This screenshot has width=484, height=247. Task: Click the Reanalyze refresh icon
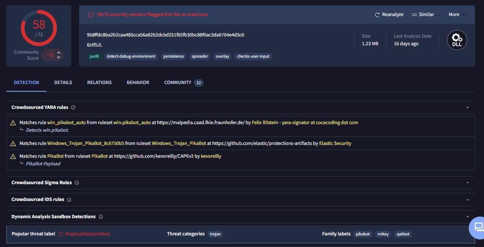377,15
